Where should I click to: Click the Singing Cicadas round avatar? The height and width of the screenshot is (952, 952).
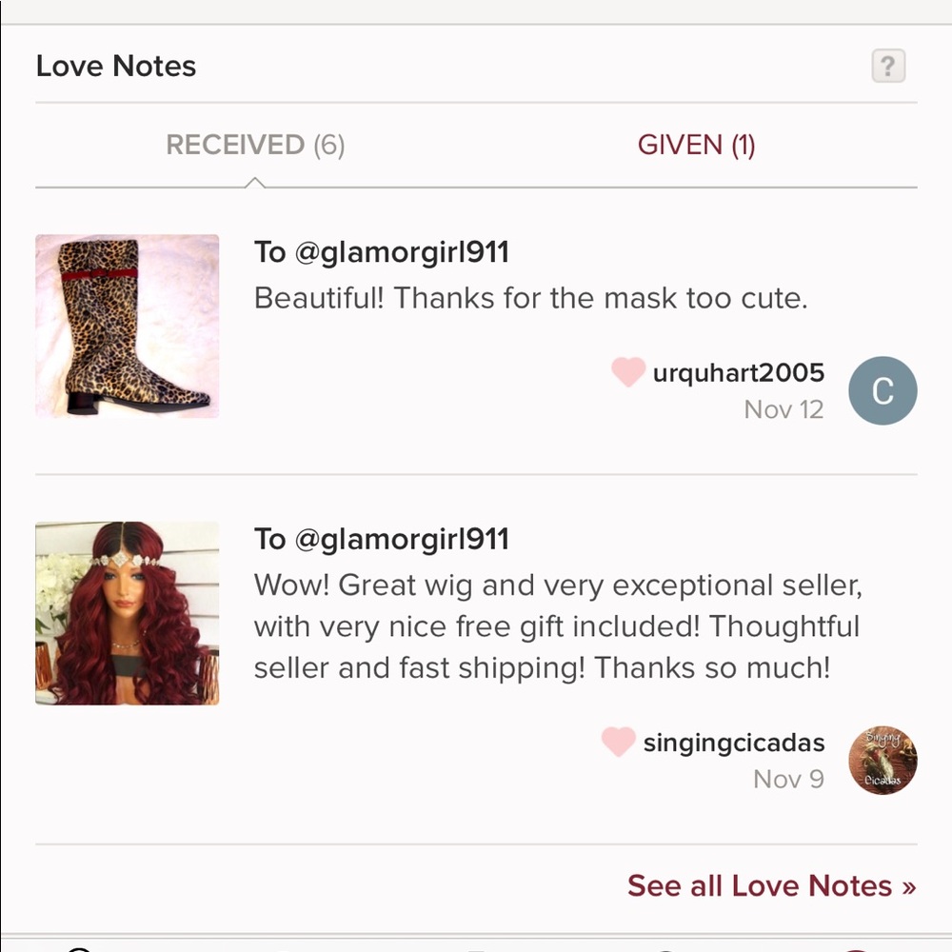(883, 760)
